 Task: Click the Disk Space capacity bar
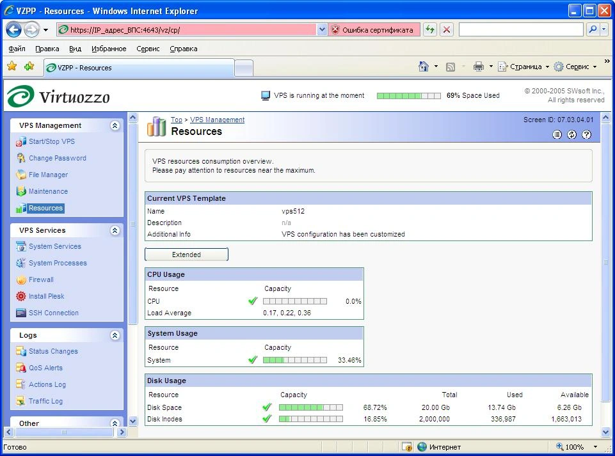(311, 407)
